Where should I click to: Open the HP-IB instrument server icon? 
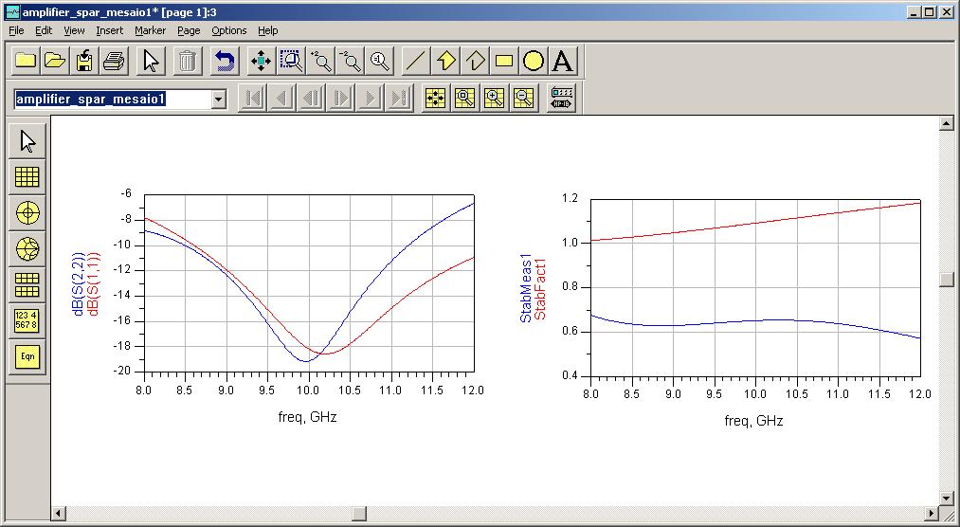coord(561,98)
